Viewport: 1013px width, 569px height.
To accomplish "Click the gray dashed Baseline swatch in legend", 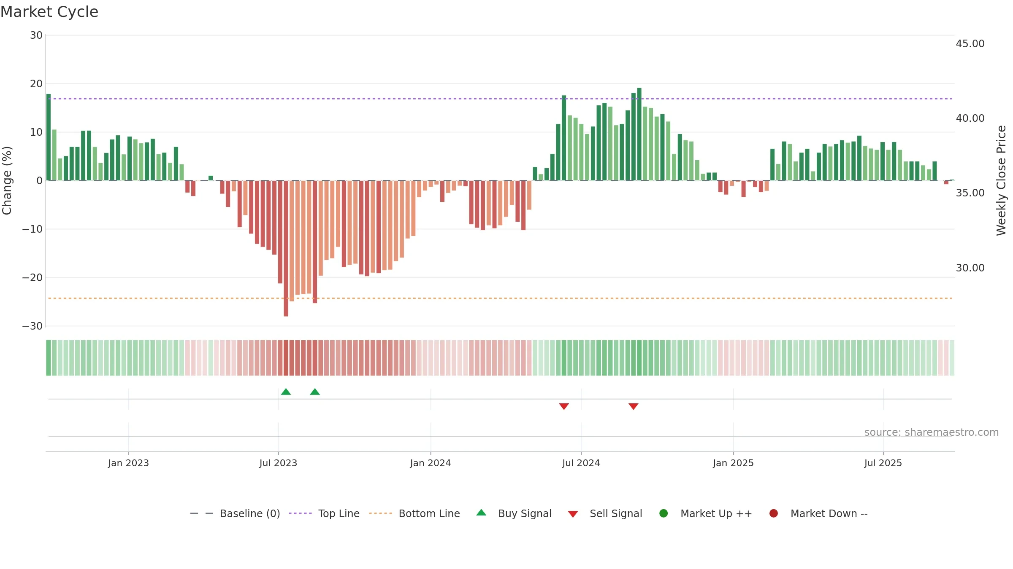I will click(202, 513).
